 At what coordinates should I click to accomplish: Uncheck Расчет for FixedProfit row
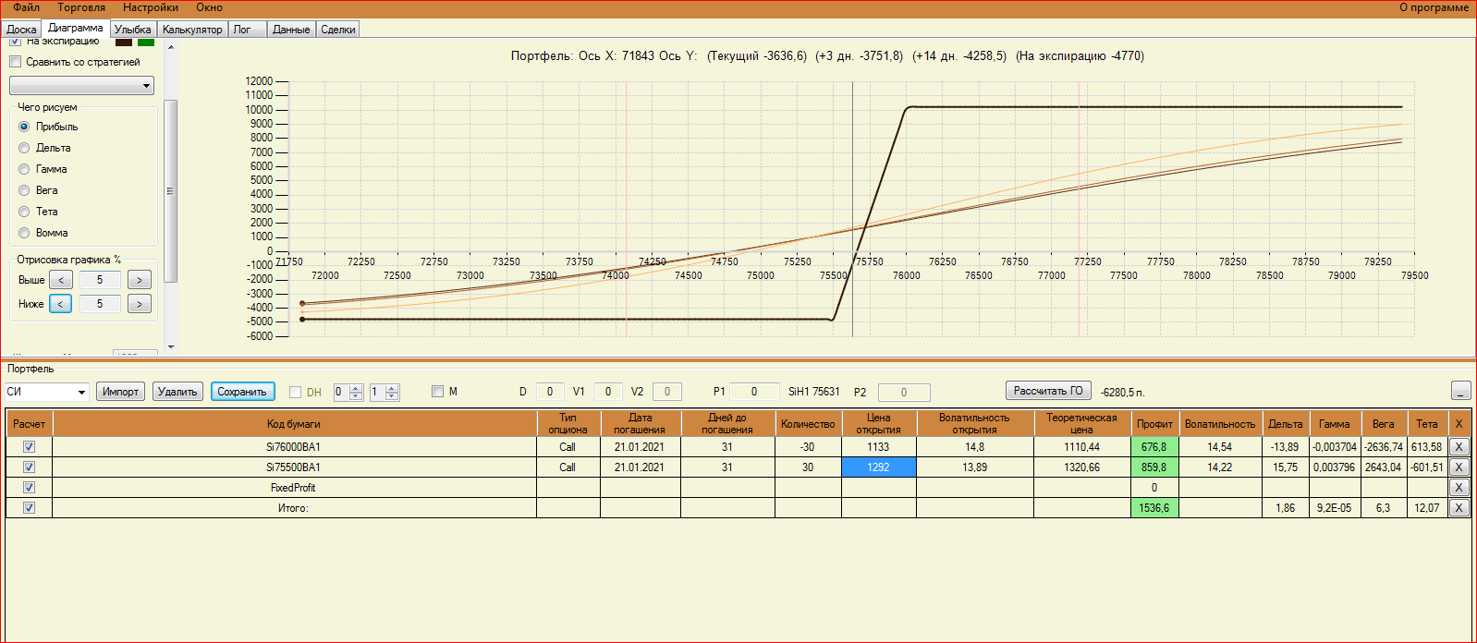coord(29,487)
